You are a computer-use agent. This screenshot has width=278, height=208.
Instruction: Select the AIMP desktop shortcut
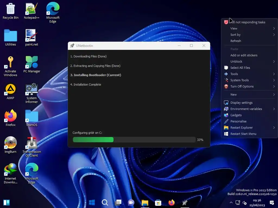pyautogui.click(x=11, y=92)
